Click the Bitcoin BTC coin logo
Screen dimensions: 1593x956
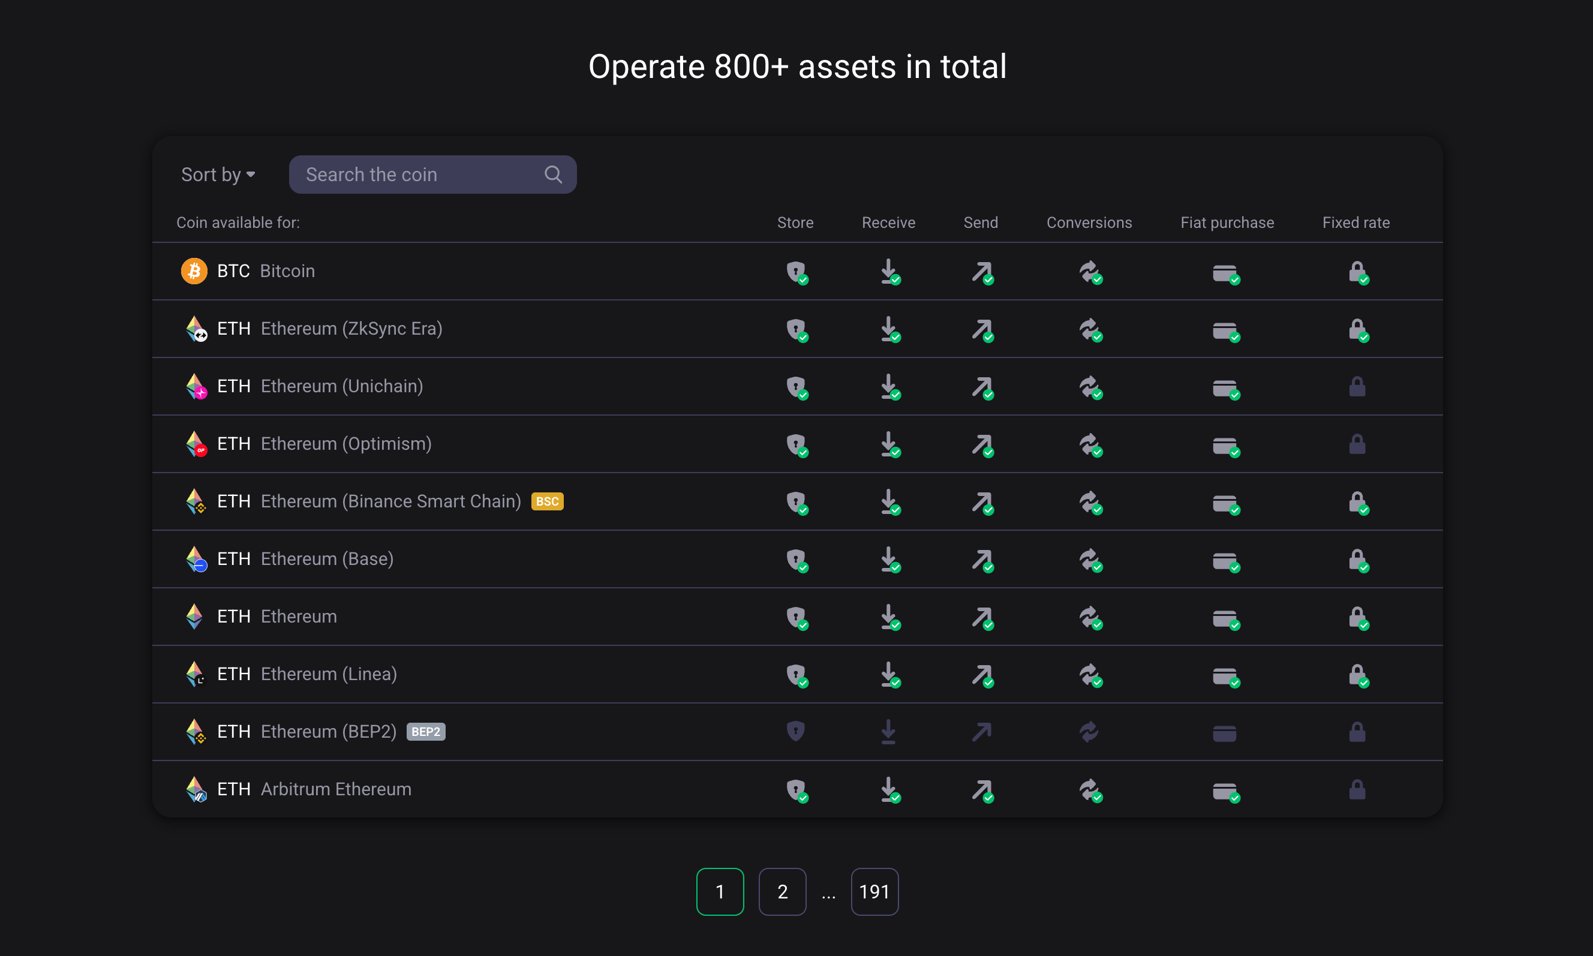(194, 270)
